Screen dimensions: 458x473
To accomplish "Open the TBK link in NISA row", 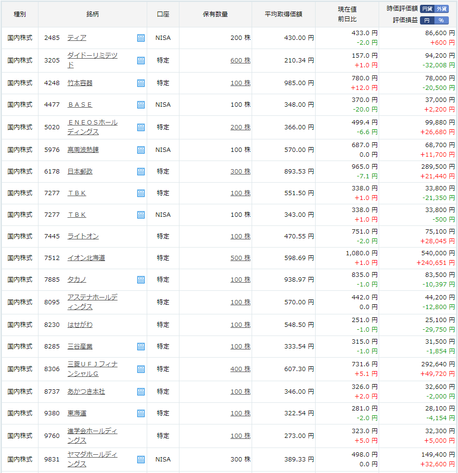I will (76, 215).
